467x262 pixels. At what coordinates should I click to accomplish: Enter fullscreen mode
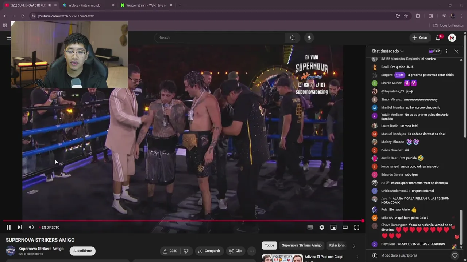(357, 227)
